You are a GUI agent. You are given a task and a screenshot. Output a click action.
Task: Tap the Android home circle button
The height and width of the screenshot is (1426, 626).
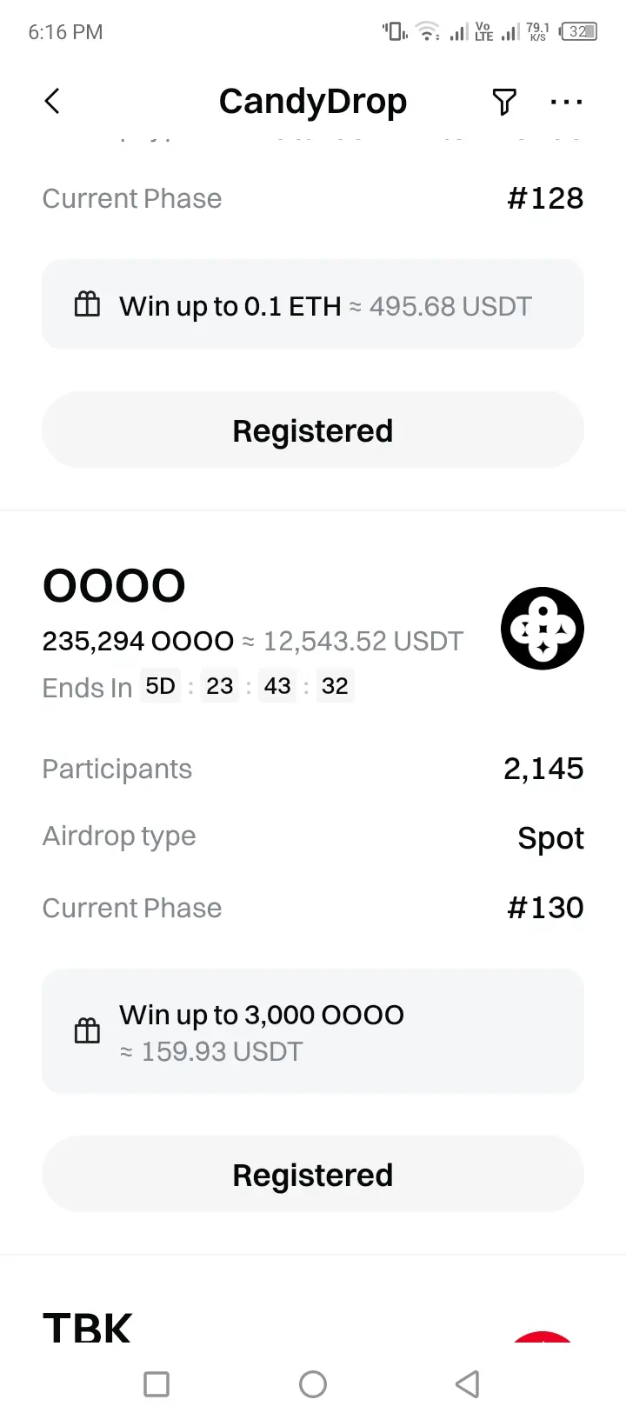point(313,1384)
